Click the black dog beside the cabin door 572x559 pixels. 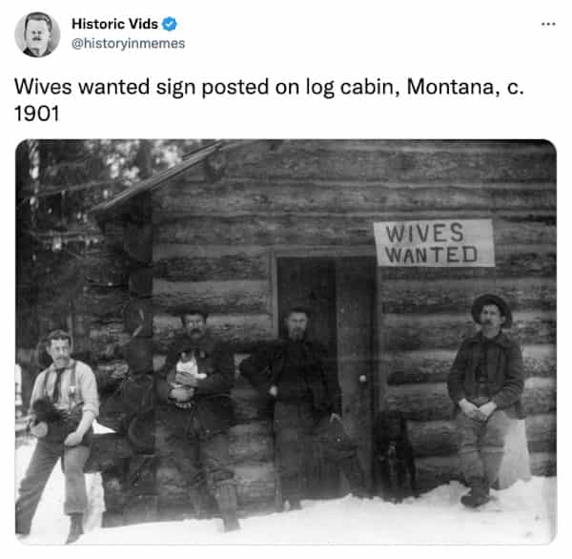pos(393,455)
